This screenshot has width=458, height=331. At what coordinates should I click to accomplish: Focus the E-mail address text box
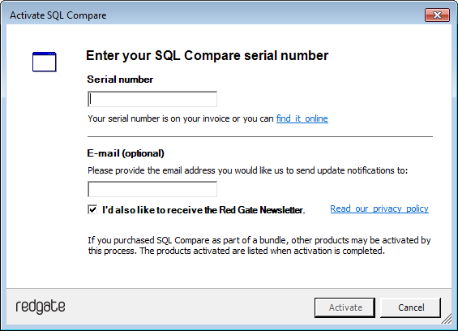click(152, 189)
